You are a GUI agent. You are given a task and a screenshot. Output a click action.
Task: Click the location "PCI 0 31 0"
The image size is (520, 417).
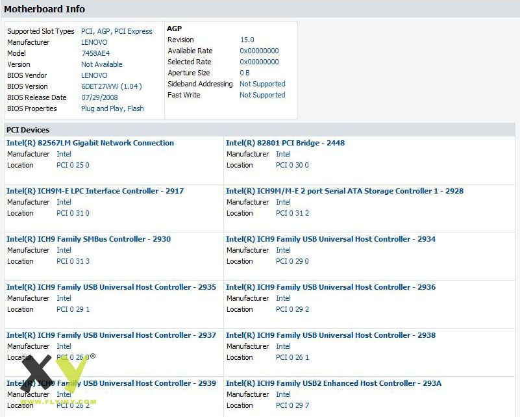click(73, 213)
